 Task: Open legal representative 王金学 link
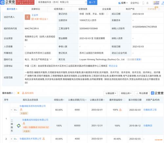35,15
